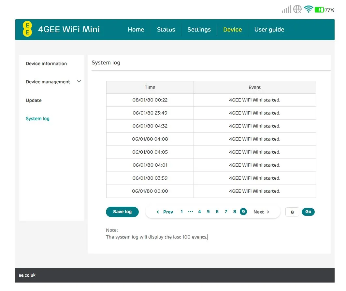Open page 4 of the system log
346x291 pixels.
(x=199, y=212)
